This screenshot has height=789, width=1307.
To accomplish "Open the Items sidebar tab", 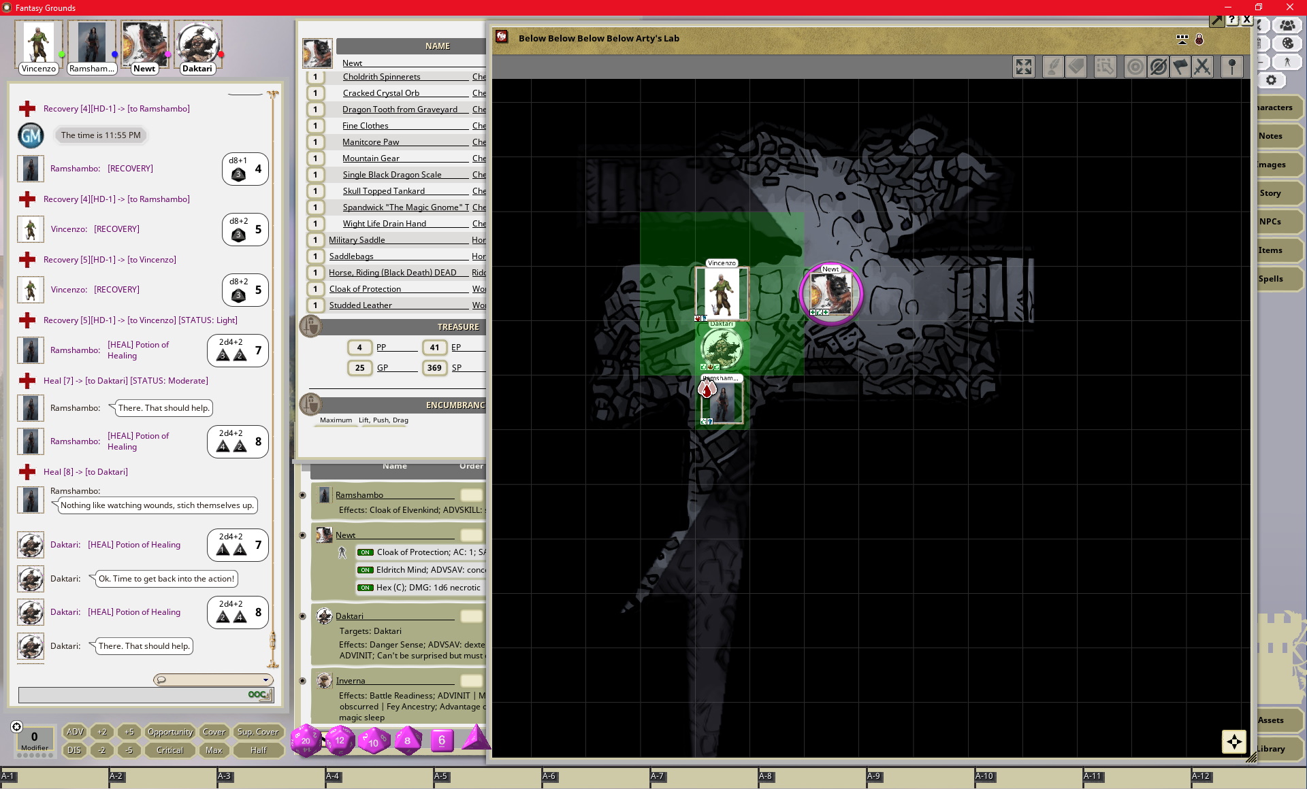I will tap(1279, 250).
